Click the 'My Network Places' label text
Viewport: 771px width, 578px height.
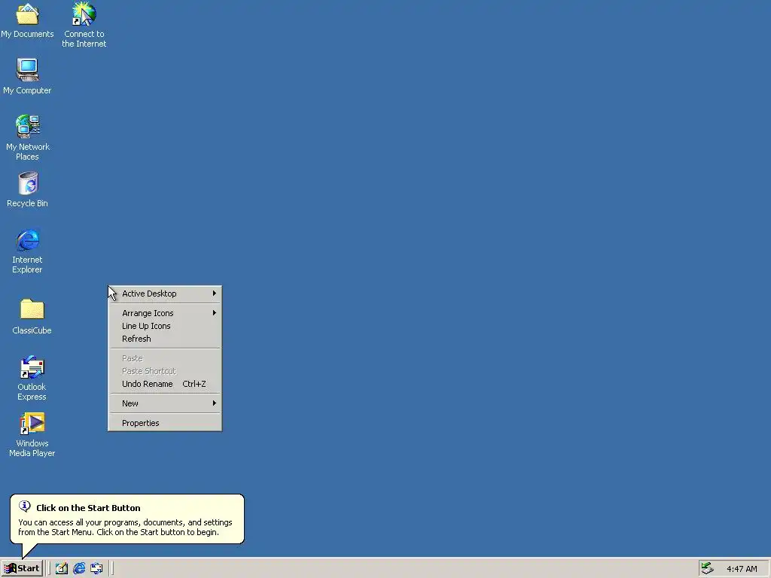(x=28, y=152)
